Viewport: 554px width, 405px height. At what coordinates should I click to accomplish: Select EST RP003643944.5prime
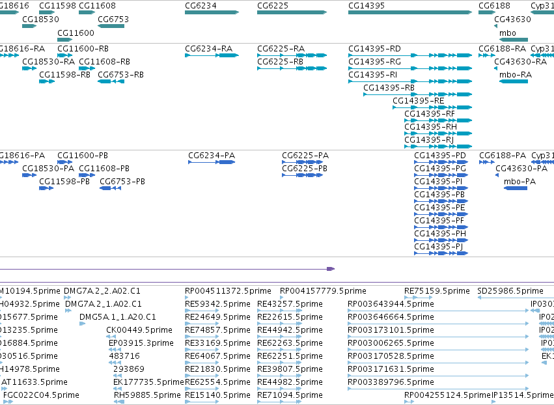click(x=391, y=304)
